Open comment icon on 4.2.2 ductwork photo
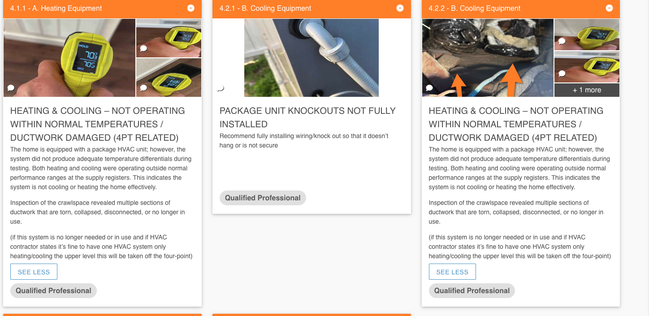Viewport: 649px width, 316px height. tap(429, 88)
